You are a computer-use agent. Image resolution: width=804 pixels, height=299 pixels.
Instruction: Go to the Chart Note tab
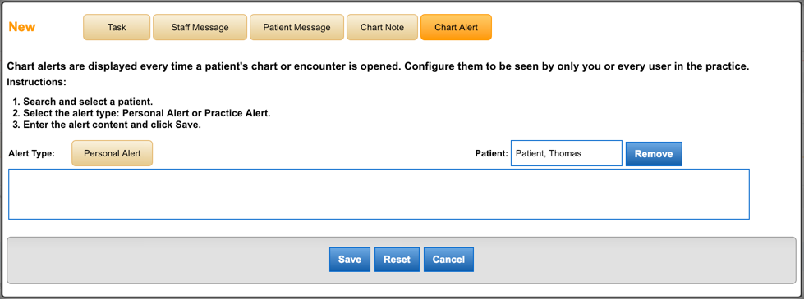(382, 27)
